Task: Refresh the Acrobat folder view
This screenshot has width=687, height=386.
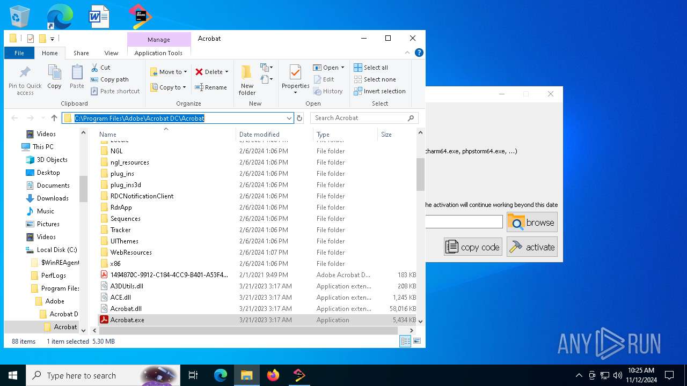Action: point(299,118)
